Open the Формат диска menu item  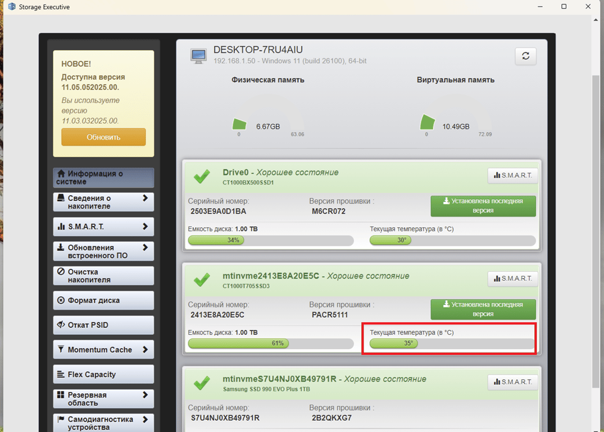click(103, 300)
